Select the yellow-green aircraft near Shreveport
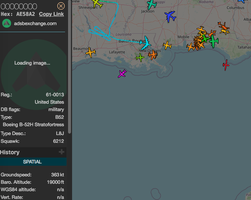The height and width of the screenshot is (200, 251). (97, 3)
